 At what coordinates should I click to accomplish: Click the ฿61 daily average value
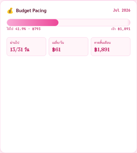click(x=56, y=49)
